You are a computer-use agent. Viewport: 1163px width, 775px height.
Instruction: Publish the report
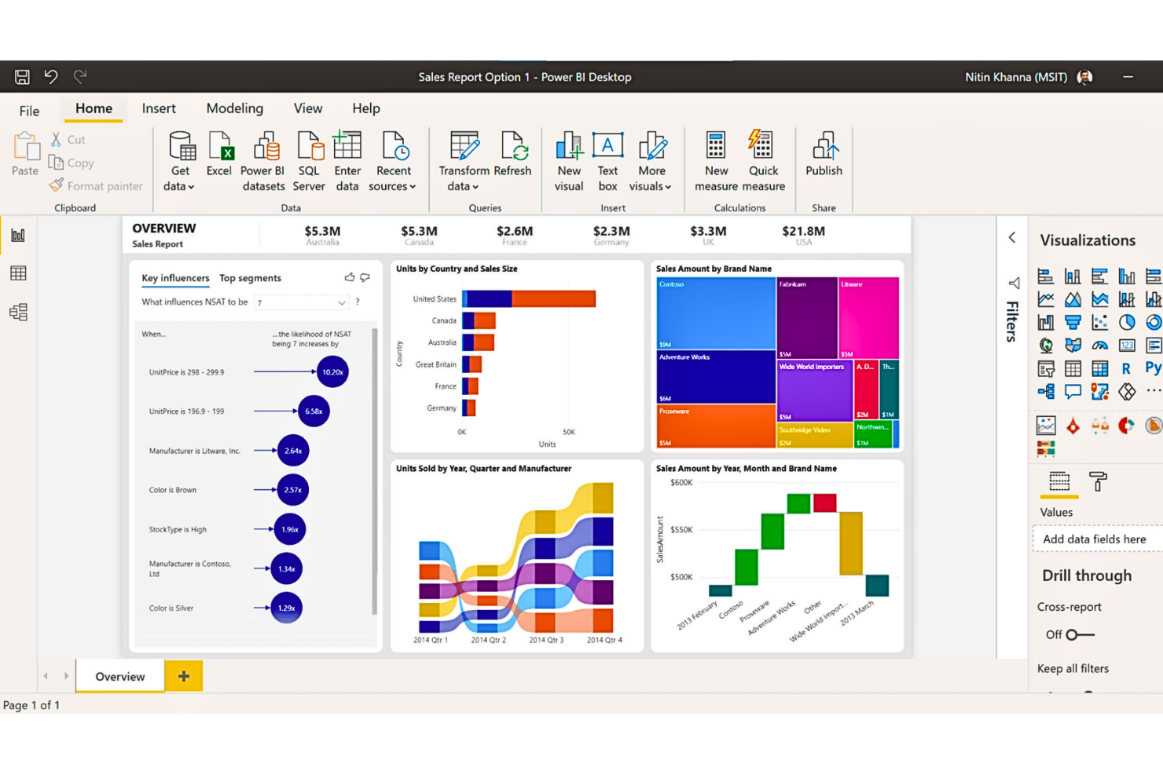[824, 154]
